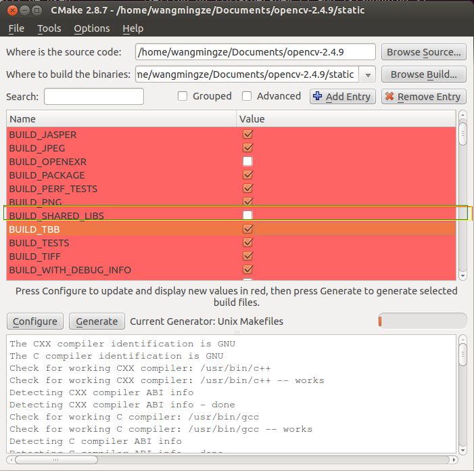Select the BUILD_TBB entry name

tap(34, 229)
